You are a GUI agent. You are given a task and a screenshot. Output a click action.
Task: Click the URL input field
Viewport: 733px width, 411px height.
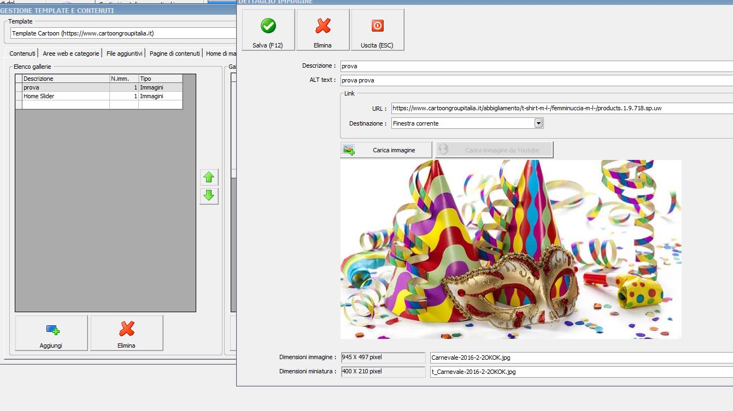[562, 108]
